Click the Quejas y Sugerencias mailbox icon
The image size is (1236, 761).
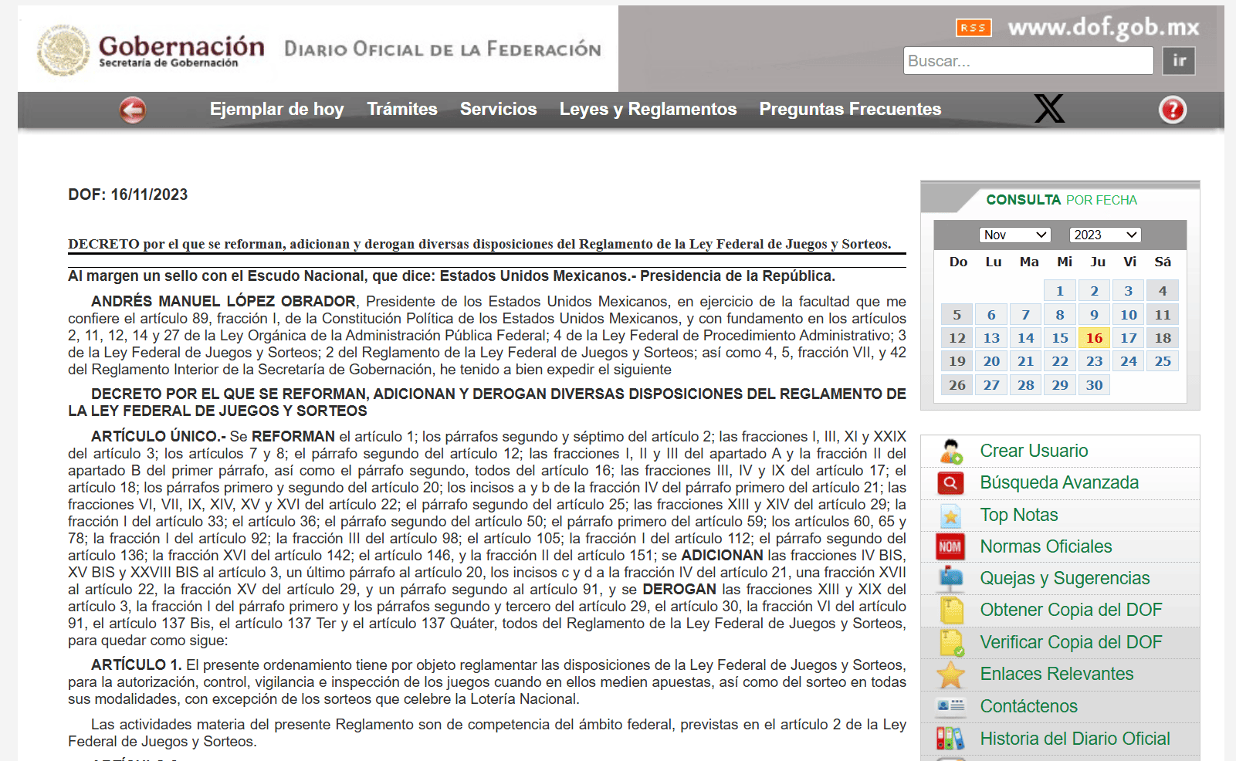coord(950,578)
